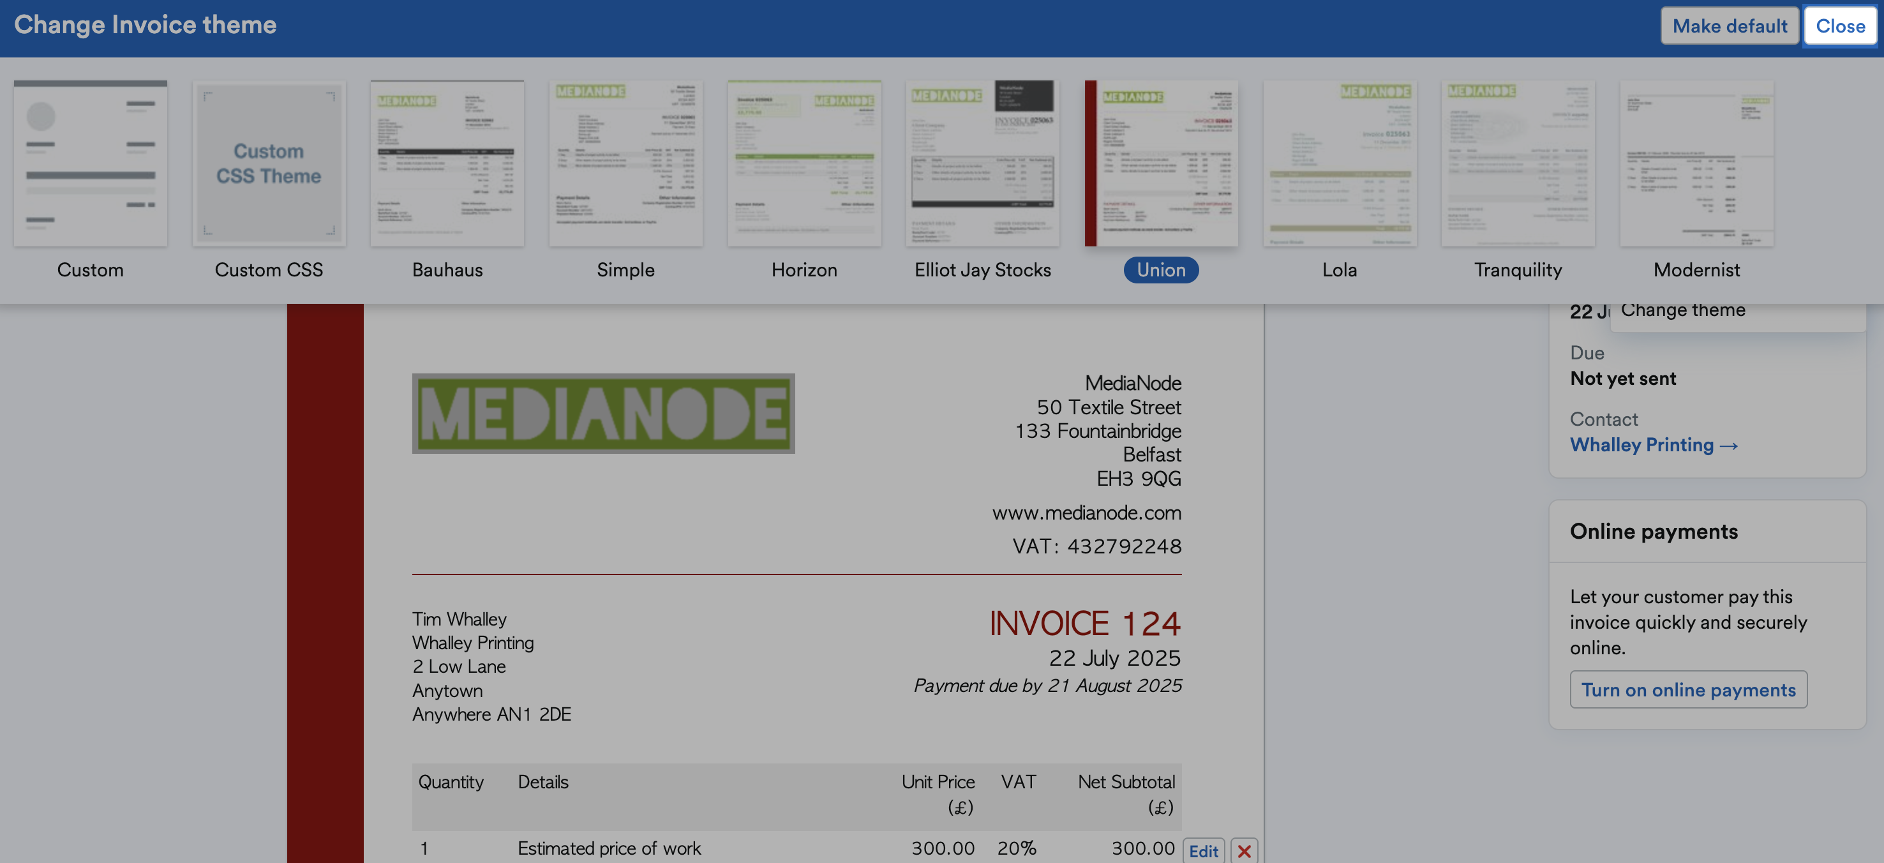The image size is (1884, 863).
Task: Select the Simple theme preview
Action: [625, 163]
